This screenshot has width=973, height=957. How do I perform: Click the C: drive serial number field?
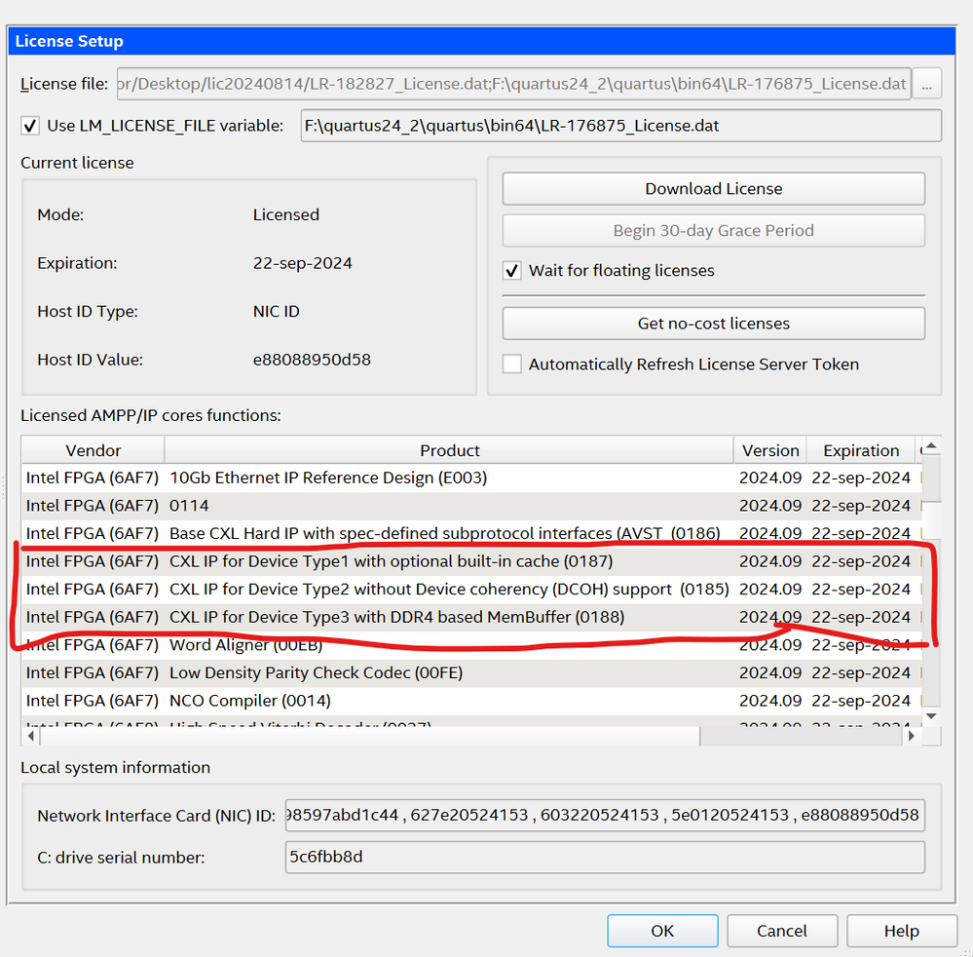click(605, 857)
